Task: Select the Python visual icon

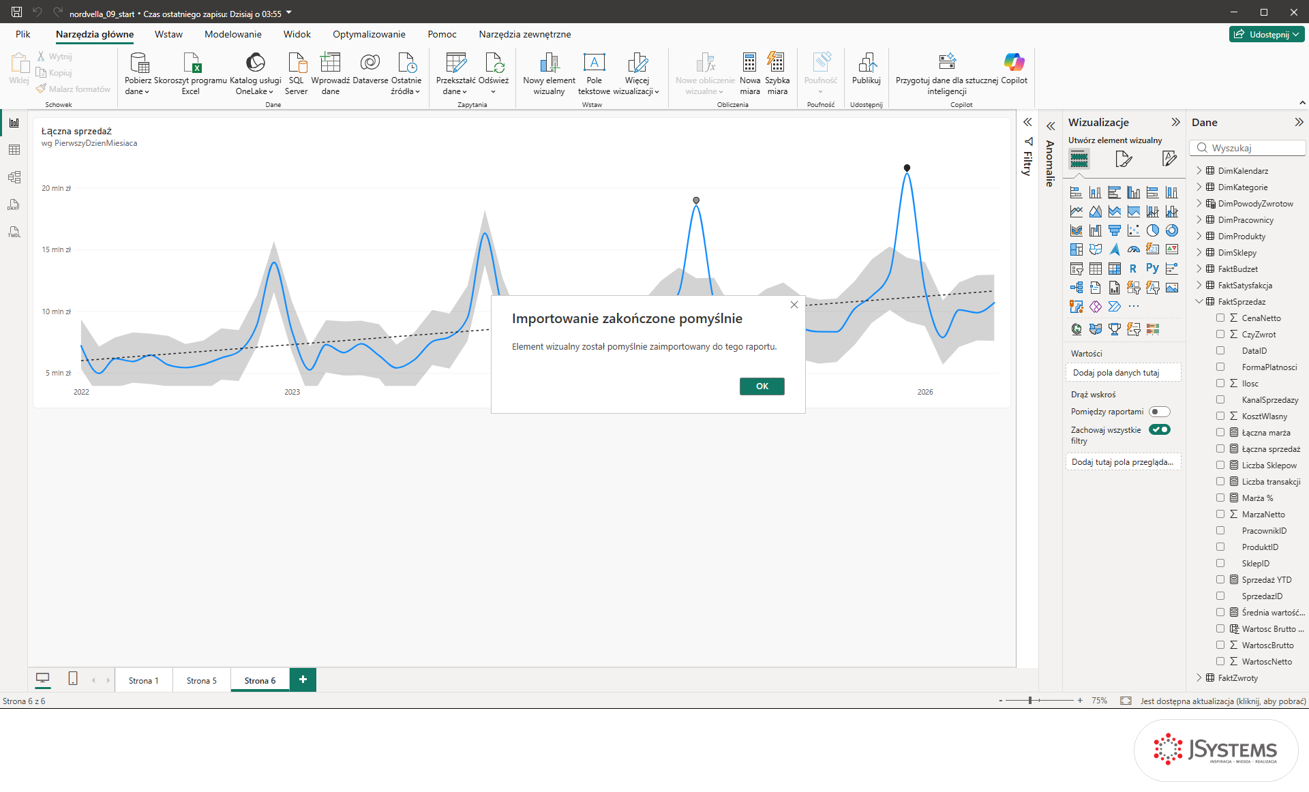Action: tap(1153, 269)
